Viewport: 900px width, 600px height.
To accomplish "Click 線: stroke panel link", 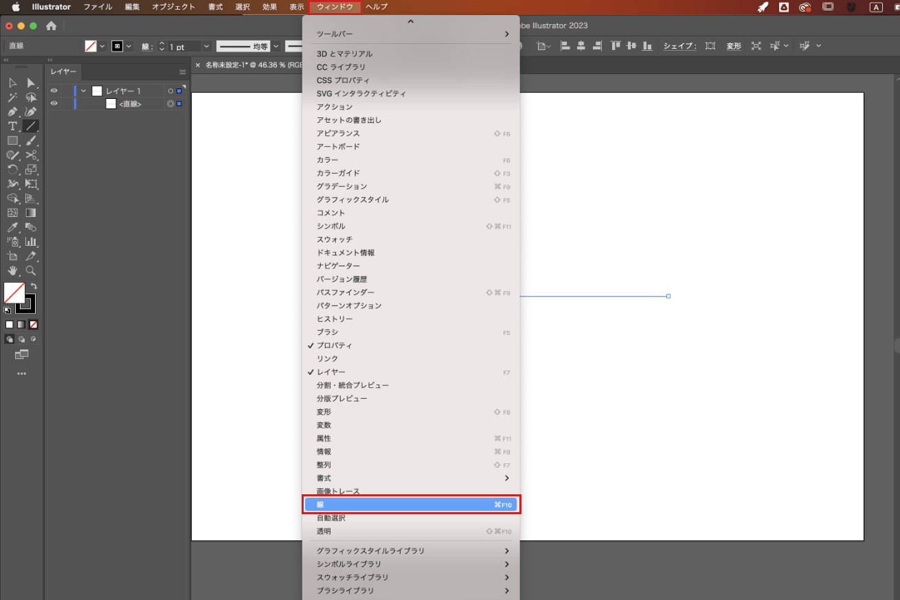I will tap(148, 47).
